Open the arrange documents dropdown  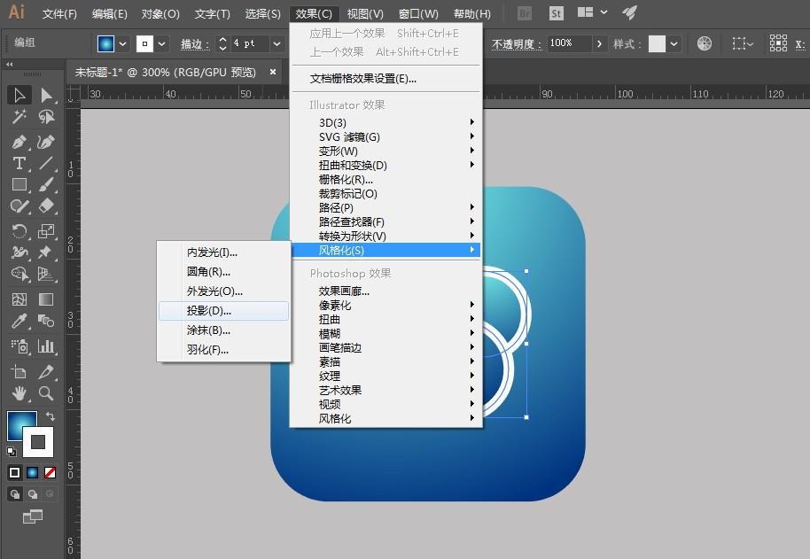[592, 12]
